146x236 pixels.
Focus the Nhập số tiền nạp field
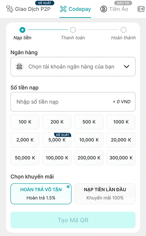[x=73, y=102]
